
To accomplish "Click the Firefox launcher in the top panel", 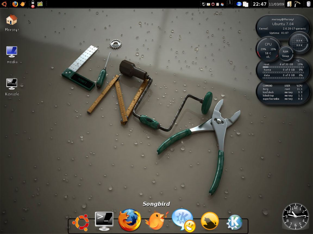I will click(15, 4).
